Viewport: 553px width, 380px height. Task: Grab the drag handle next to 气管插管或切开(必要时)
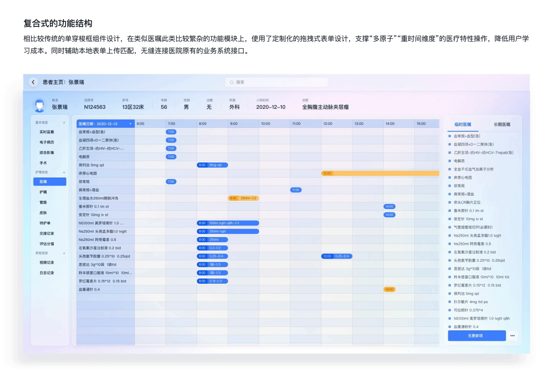tap(450, 227)
